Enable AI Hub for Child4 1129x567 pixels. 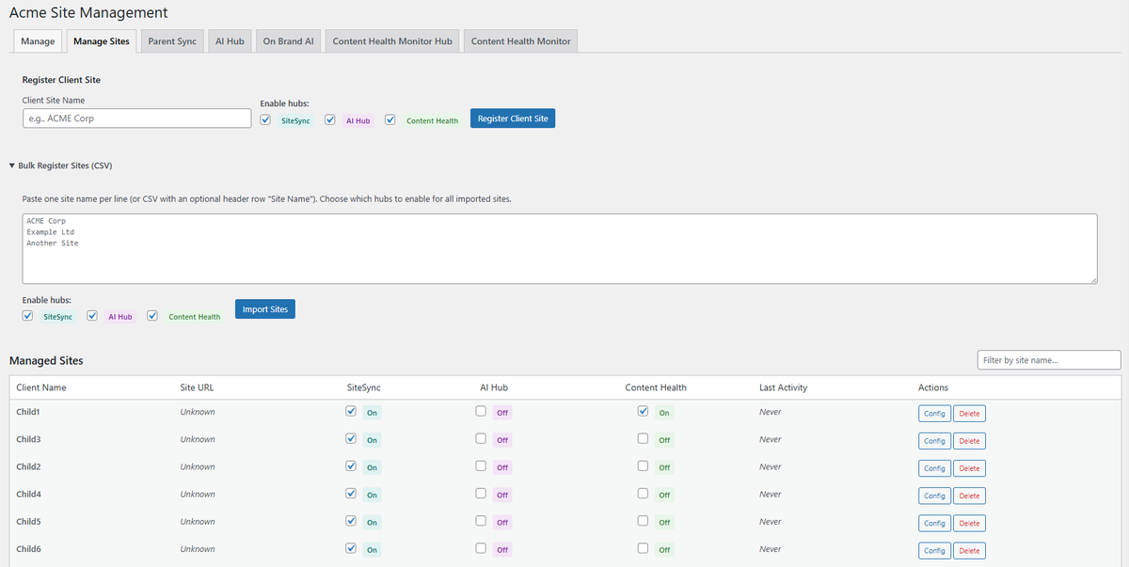click(x=481, y=493)
